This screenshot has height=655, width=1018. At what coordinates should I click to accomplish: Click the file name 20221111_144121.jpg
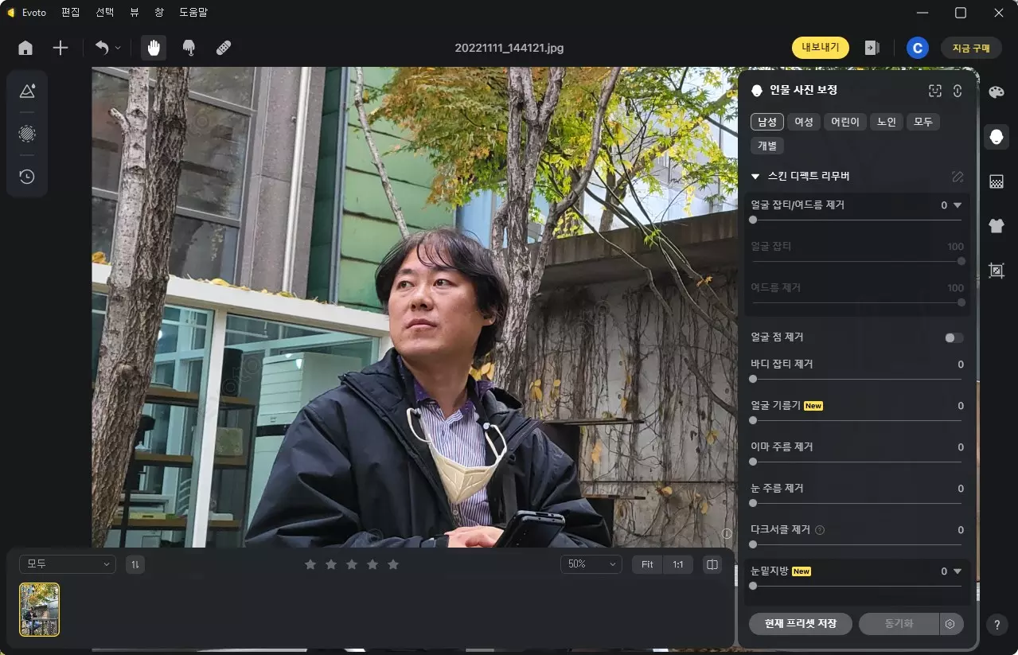[509, 48]
